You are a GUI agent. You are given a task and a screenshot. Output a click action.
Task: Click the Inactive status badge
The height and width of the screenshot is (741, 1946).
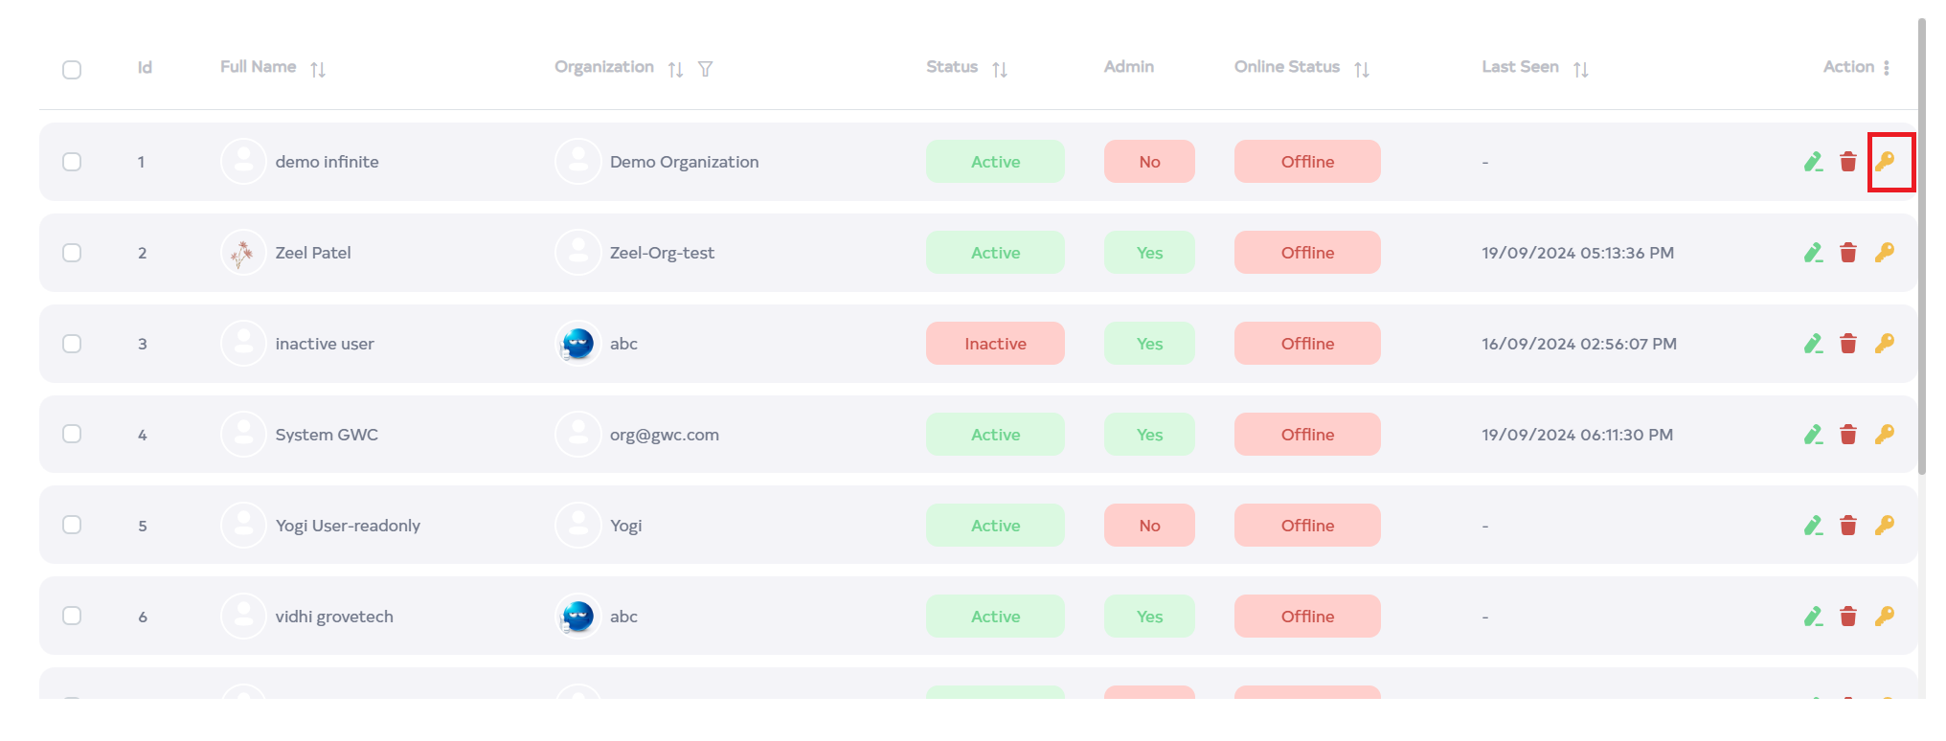point(995,344)
